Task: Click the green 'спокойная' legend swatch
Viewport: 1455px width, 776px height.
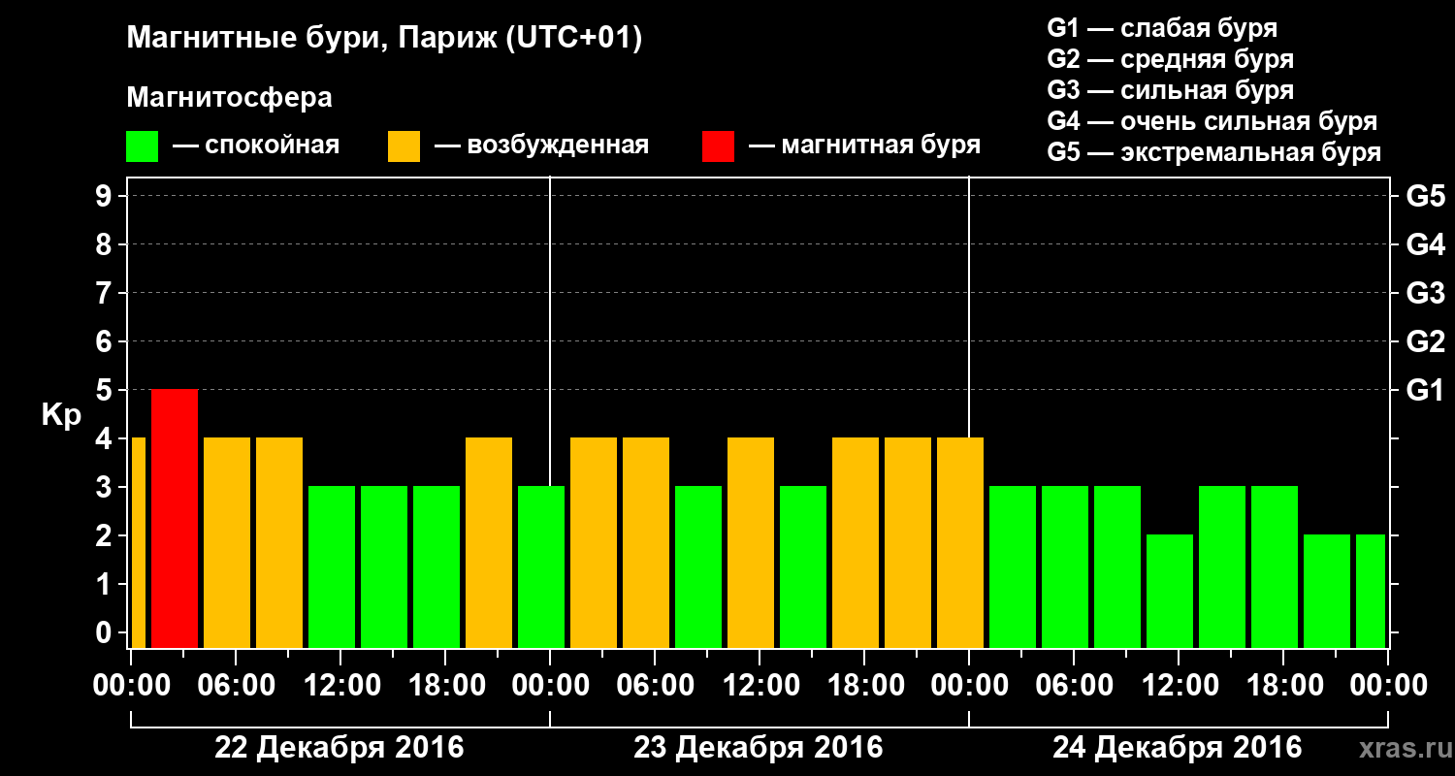Action: coord(142,146)
